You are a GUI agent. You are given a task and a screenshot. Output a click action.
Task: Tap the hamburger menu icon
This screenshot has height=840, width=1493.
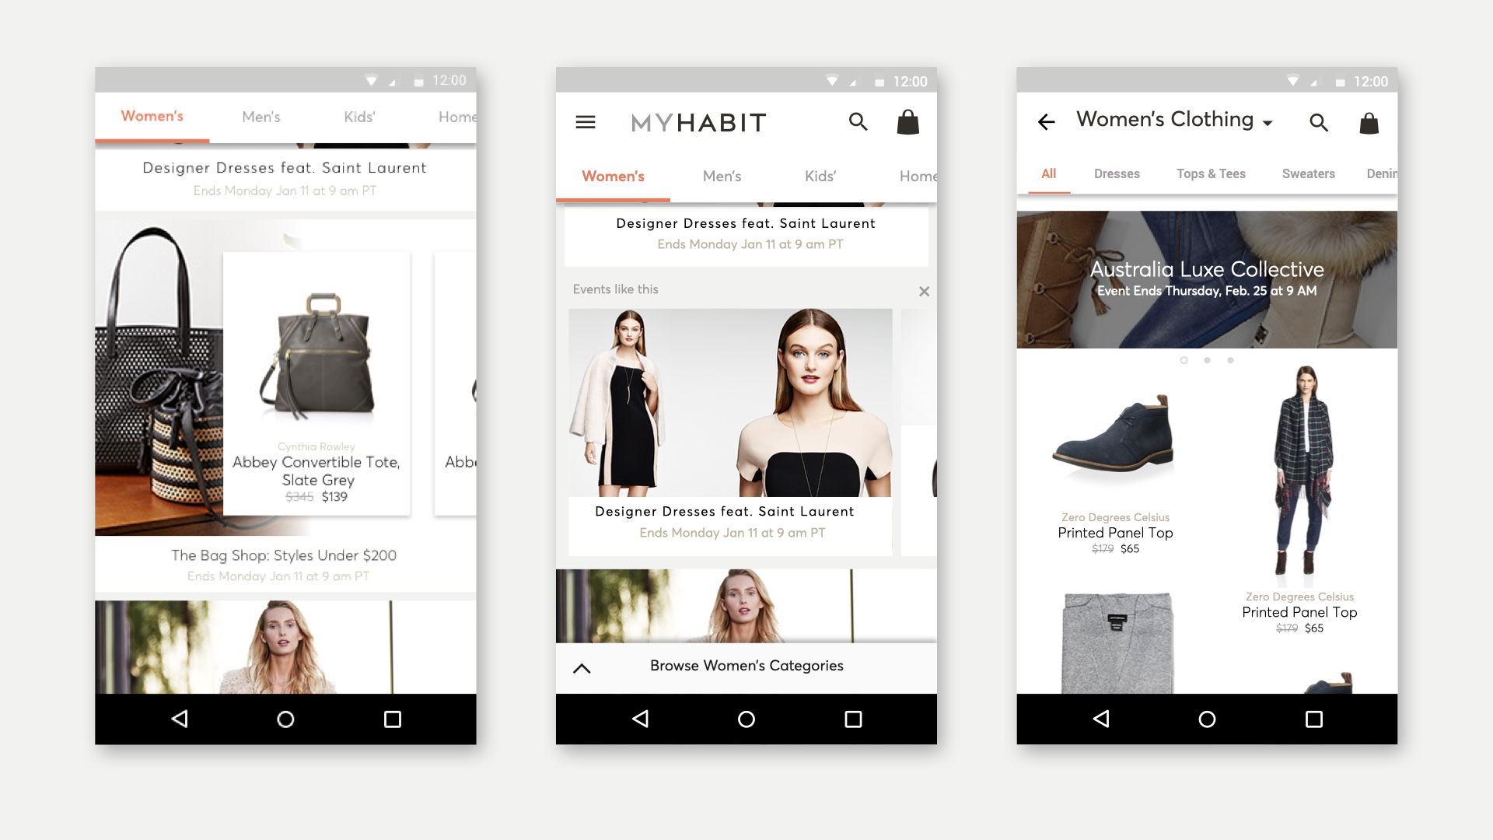click(586, 122)
